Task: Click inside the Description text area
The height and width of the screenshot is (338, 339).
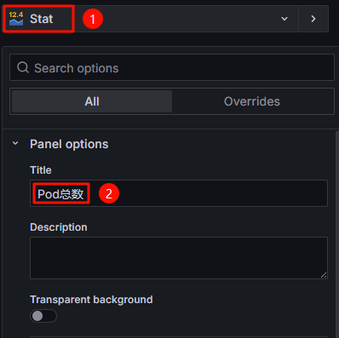Action: pos(179,258)
